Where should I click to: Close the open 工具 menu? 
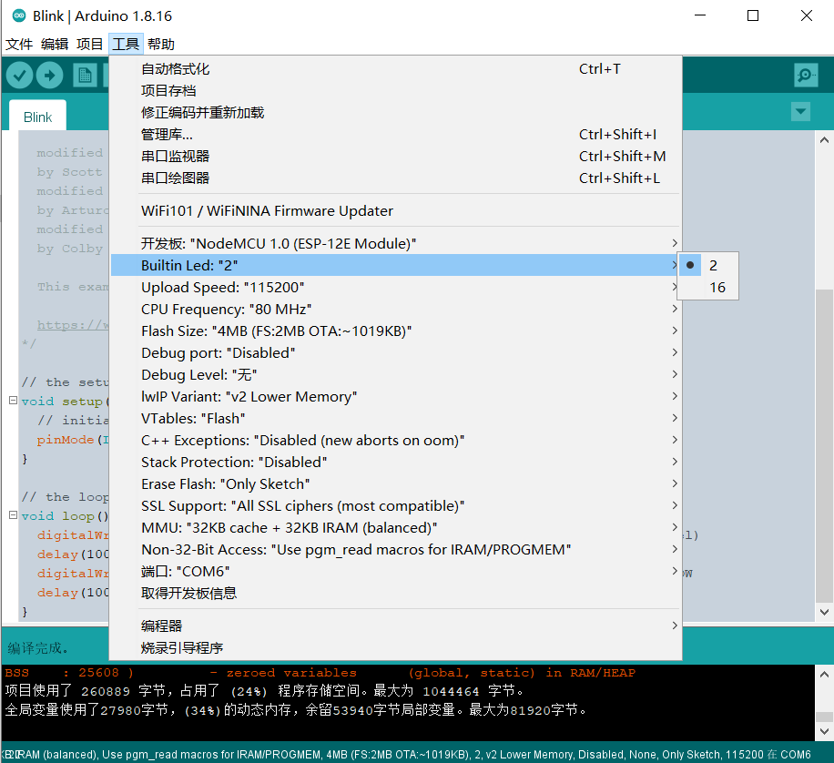click(x=126, y=45)
